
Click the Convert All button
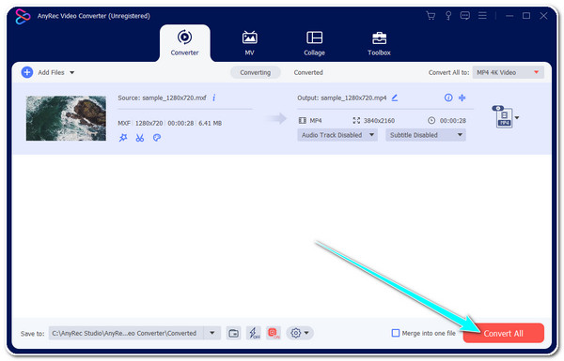504,334
